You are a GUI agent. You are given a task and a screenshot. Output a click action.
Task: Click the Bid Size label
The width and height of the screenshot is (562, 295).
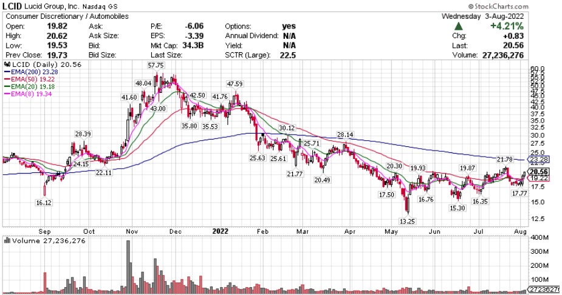[x=102, y=55]
